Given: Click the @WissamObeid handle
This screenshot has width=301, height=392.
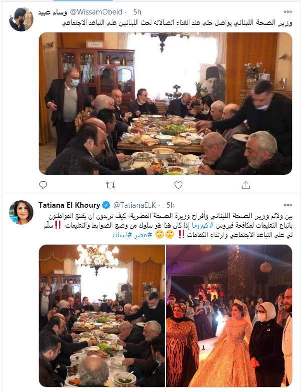Looking at the screenshot, I should click(x=96, y=12).
